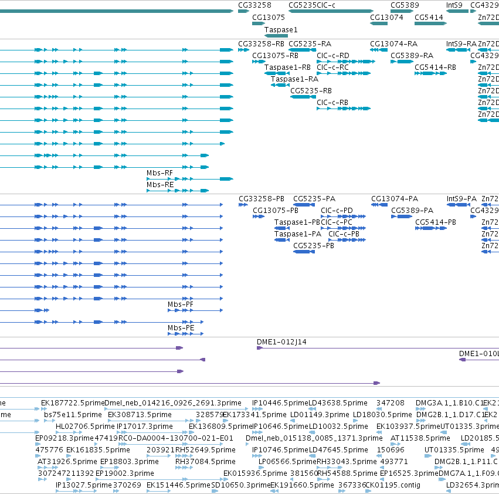Click the CG33258-RB transcript label
The image size is (499, 494).
click(261, 43)
